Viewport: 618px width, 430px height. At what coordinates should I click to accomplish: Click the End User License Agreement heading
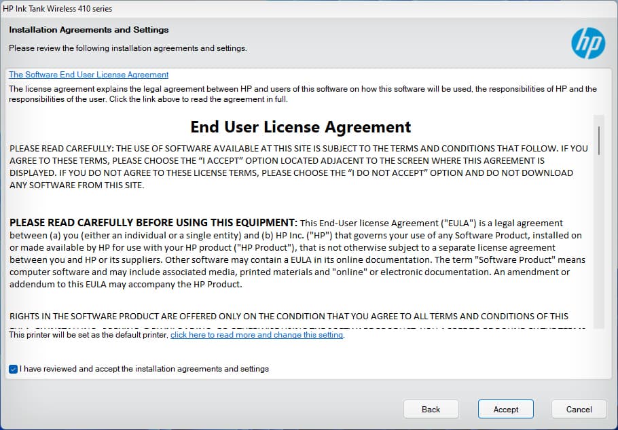pos(300,127)
